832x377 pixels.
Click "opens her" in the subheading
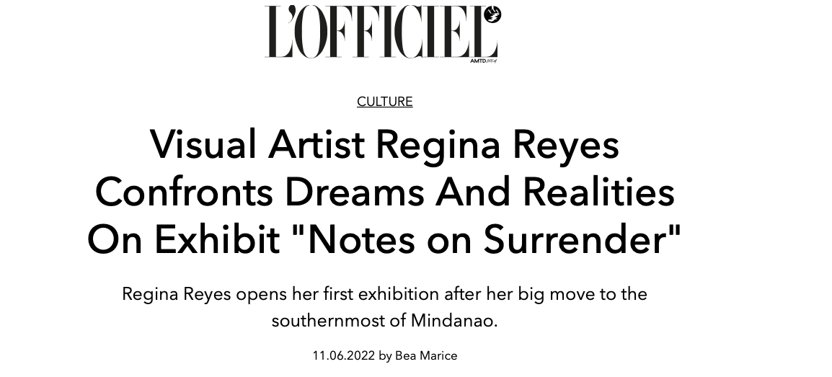pos(270,294)
